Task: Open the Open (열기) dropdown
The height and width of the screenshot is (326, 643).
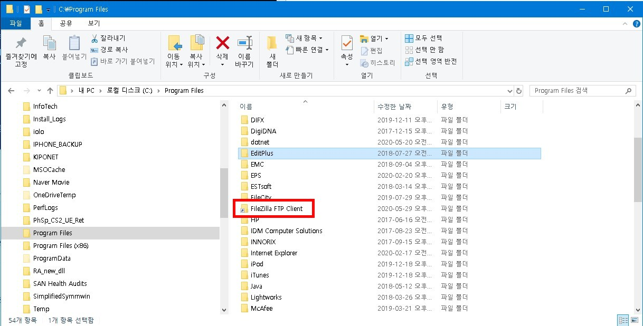Action: 374,39
